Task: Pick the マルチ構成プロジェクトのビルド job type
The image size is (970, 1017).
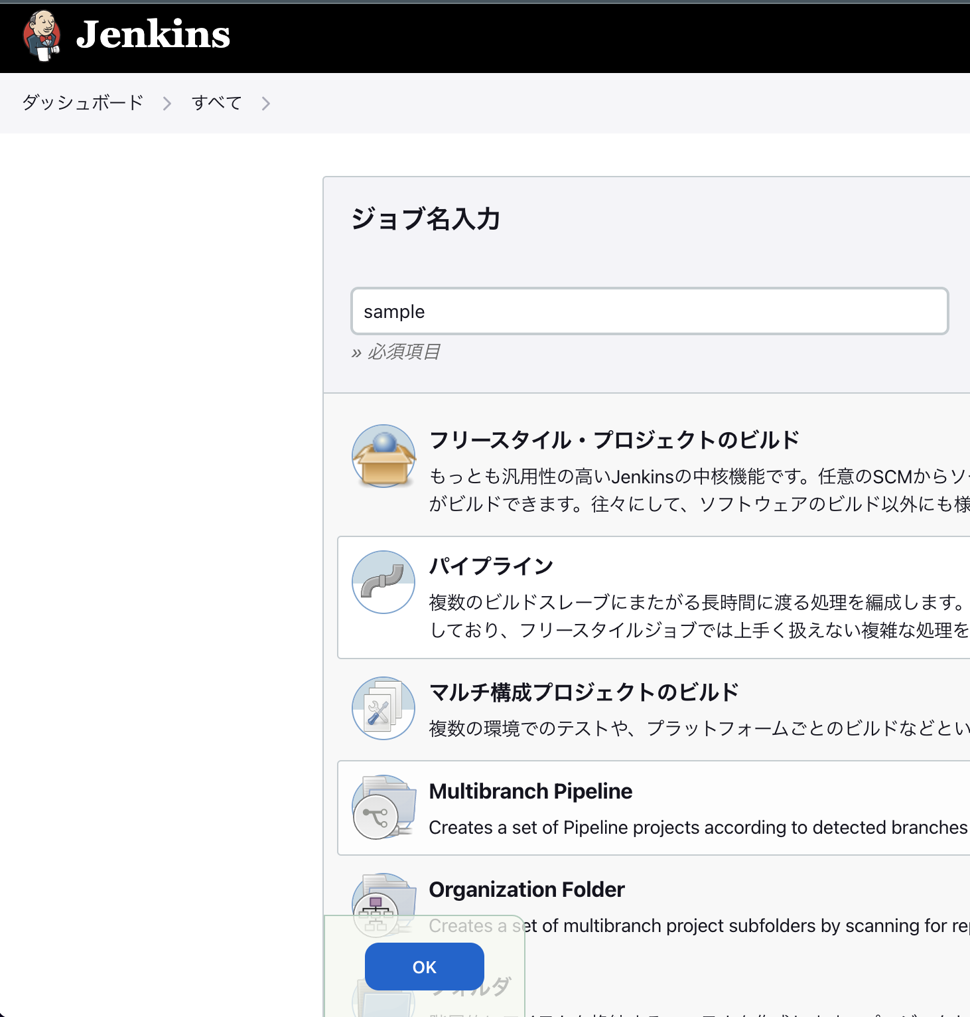Action: coord(584,692)
